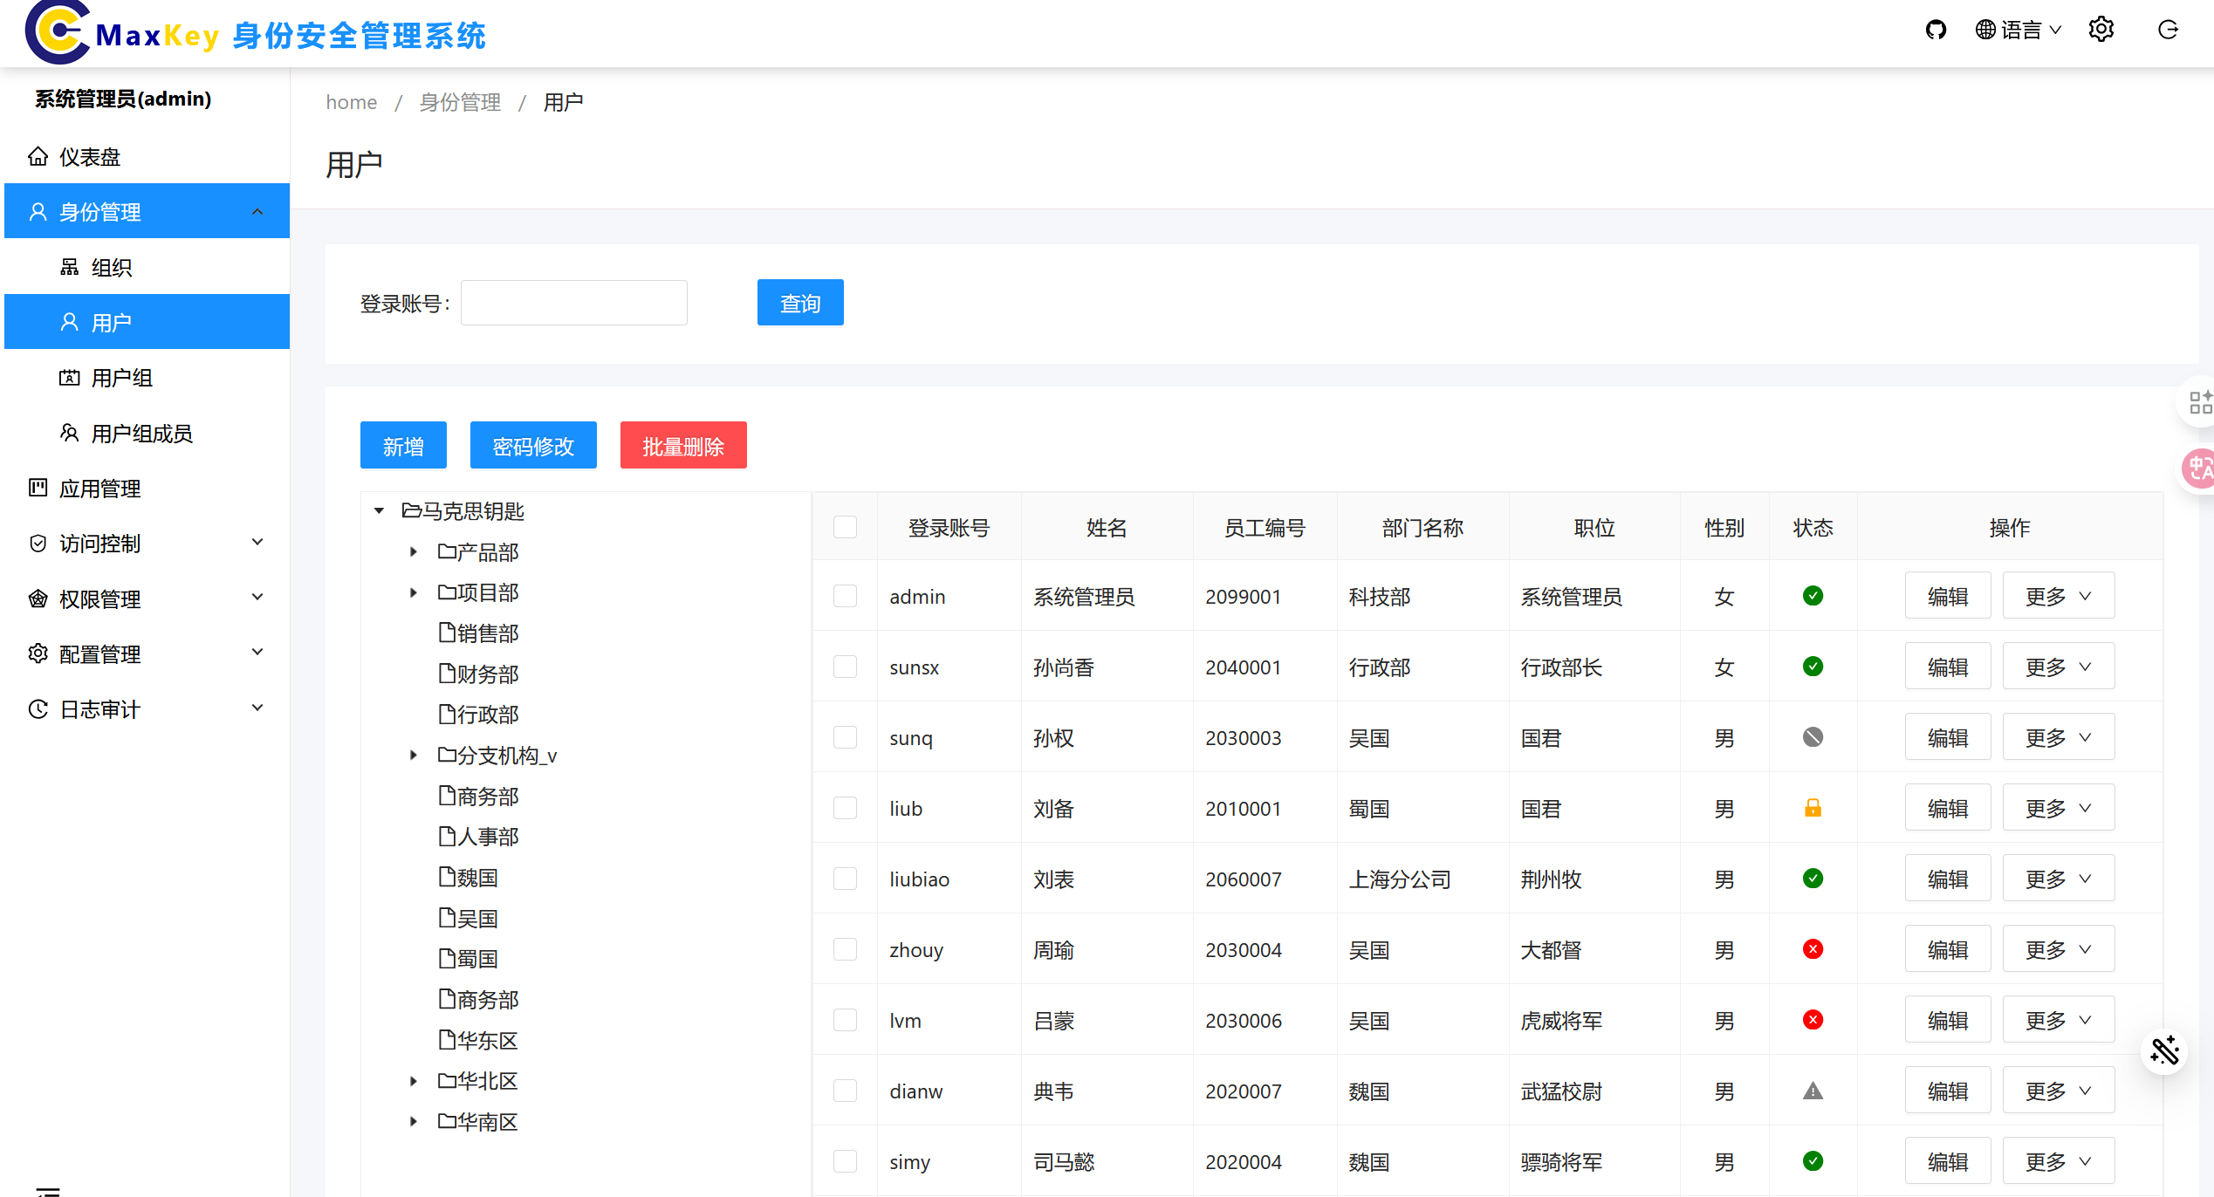
Task: Click the settings gear icon in header
Action: [2101, 31]
